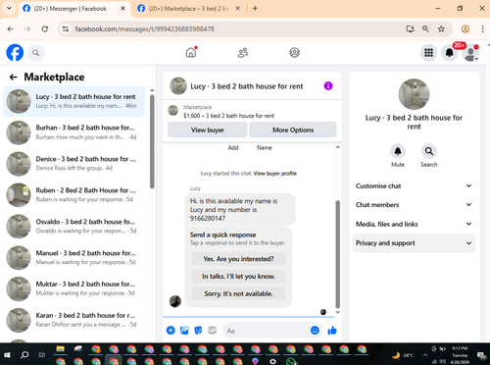Open the account profile avatar menu
The height and width of the screenshot is (365, 490).
point(470,53)
